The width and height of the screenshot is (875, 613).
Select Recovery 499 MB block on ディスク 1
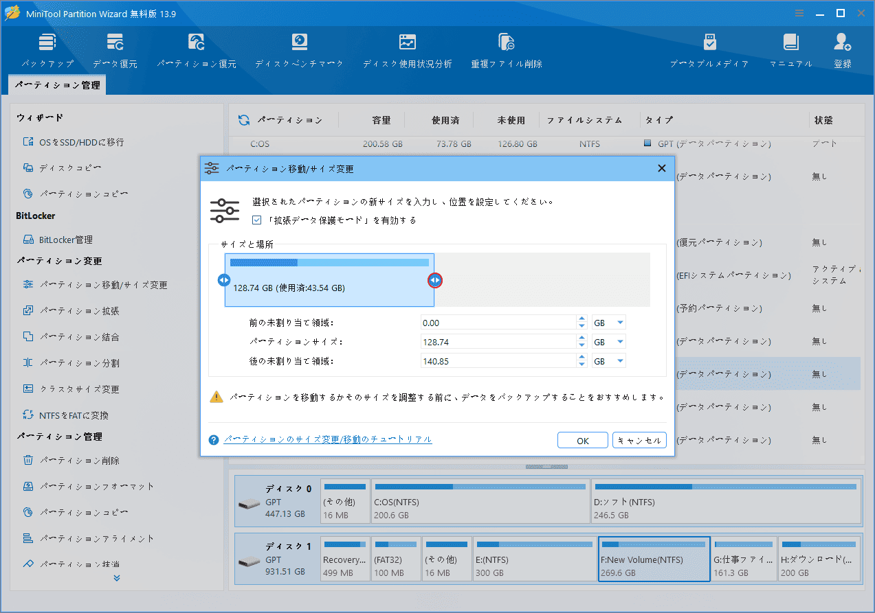point(345,560)
